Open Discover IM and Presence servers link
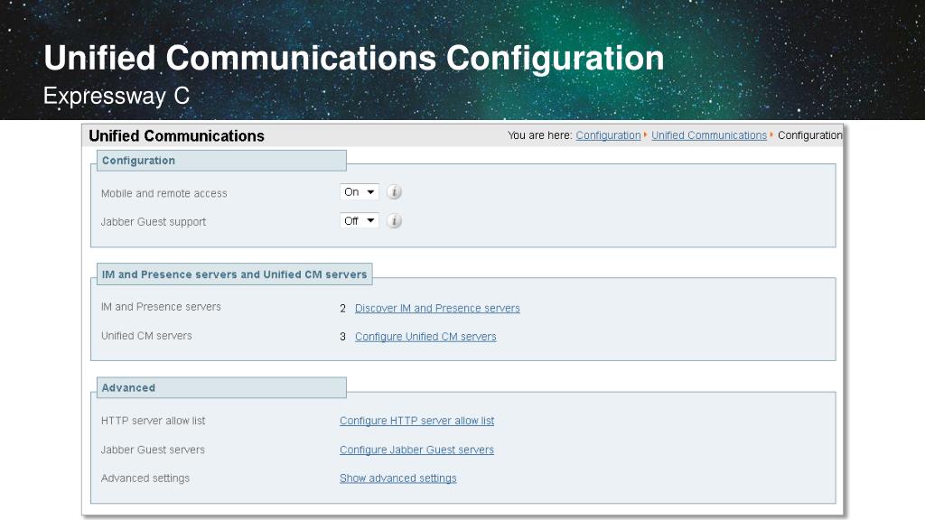 click(x=437, y=309)
